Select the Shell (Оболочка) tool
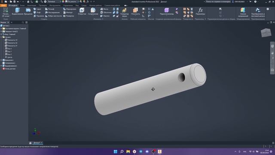275x155 pixels. pos(106,12)
